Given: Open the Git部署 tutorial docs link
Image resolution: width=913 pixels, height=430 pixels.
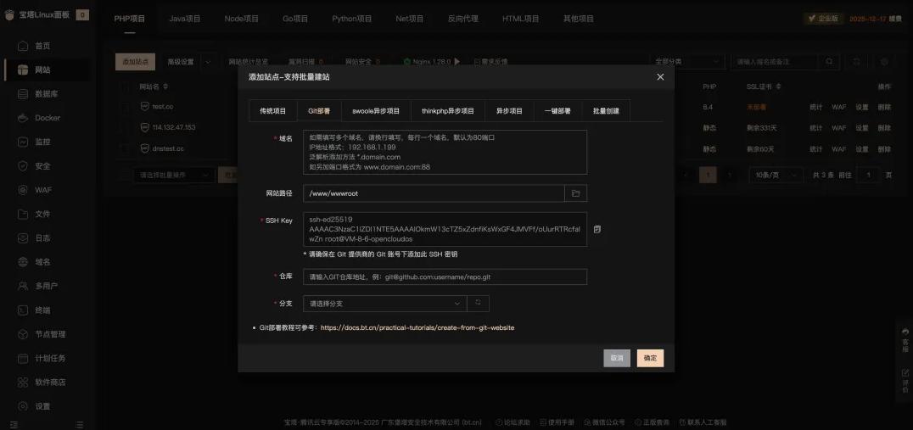Looking at the screenshot, I should (x=417, y=327).
